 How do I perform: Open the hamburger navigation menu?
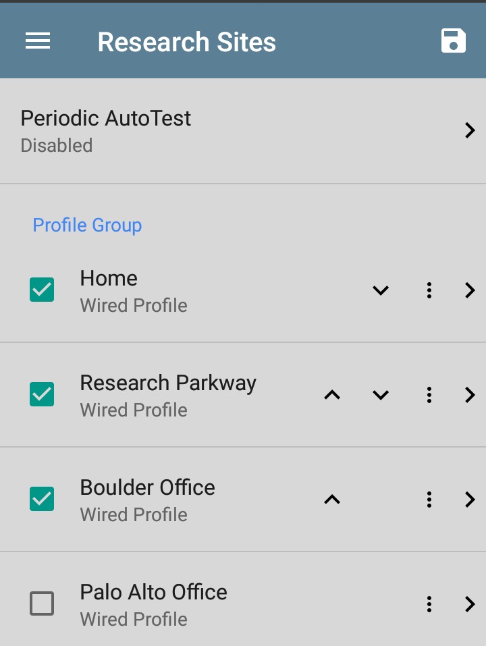tap(38, 41)
